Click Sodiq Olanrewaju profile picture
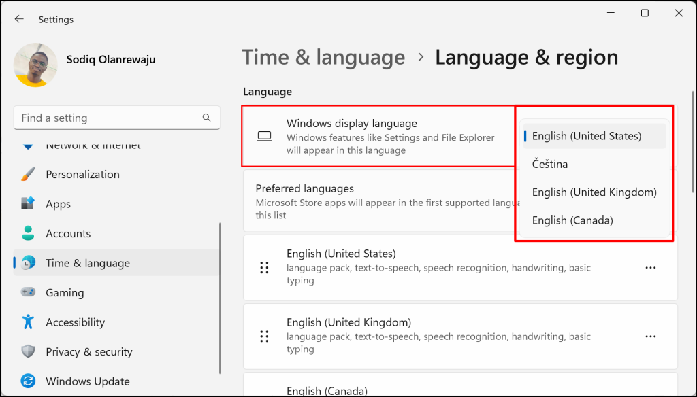 click(35, 65)
